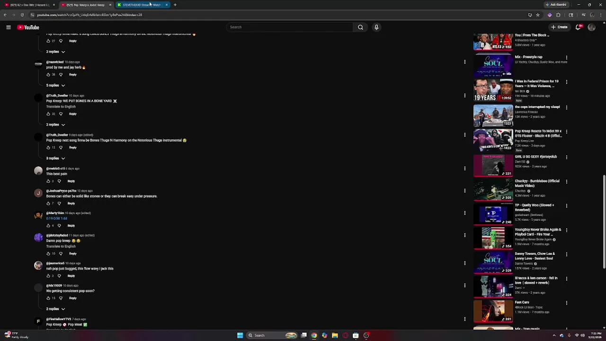Screen dimensions: 606x341
Task: Open 'Pop Kreep Reacts To Mdot 59' video title
Action: [538, 134]
